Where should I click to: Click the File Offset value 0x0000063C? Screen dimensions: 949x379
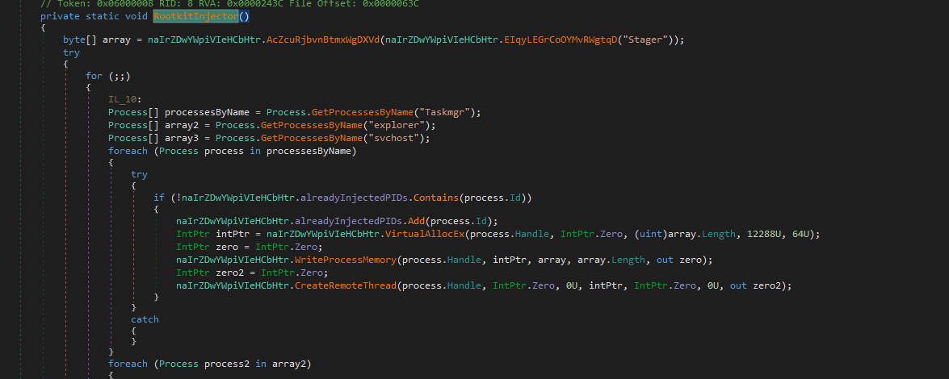[393, 3]
